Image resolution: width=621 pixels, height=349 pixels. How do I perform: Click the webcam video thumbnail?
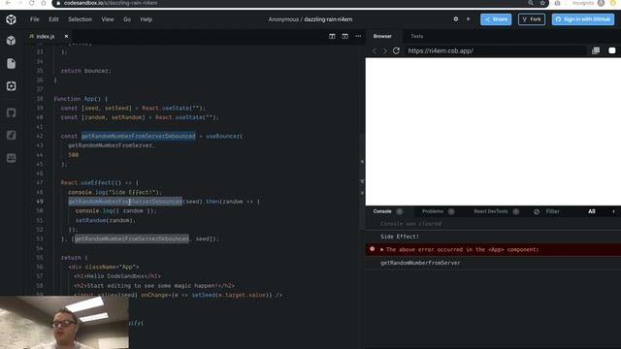click(64, 322)
